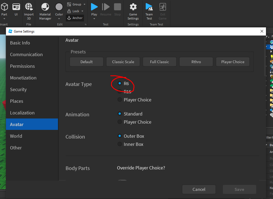Select Player Choice for Avatar Type
The image size is (273, 199).
pyautogui.click(x=120, y=100)
